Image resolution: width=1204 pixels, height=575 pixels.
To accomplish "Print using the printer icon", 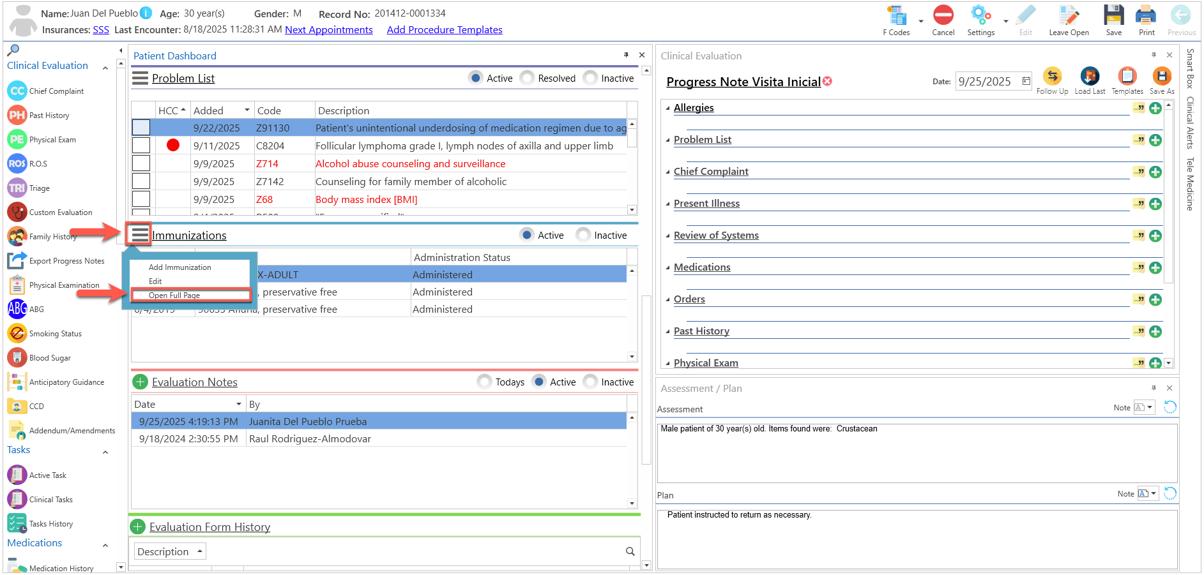I will point(1146,15).
